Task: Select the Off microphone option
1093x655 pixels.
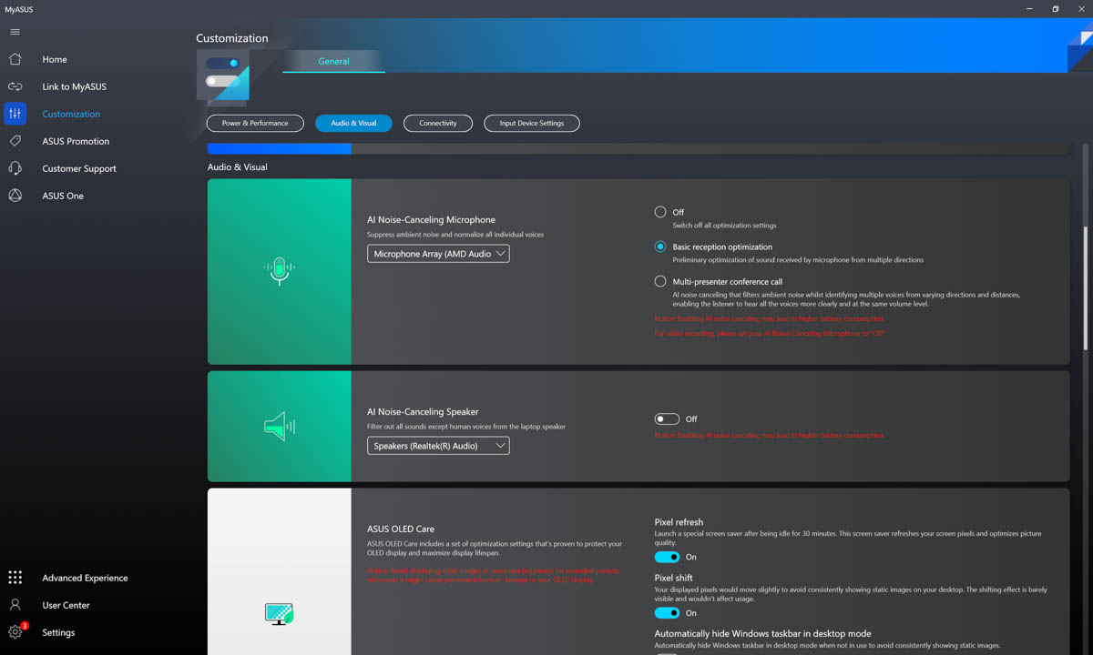Action: (660, 211)
